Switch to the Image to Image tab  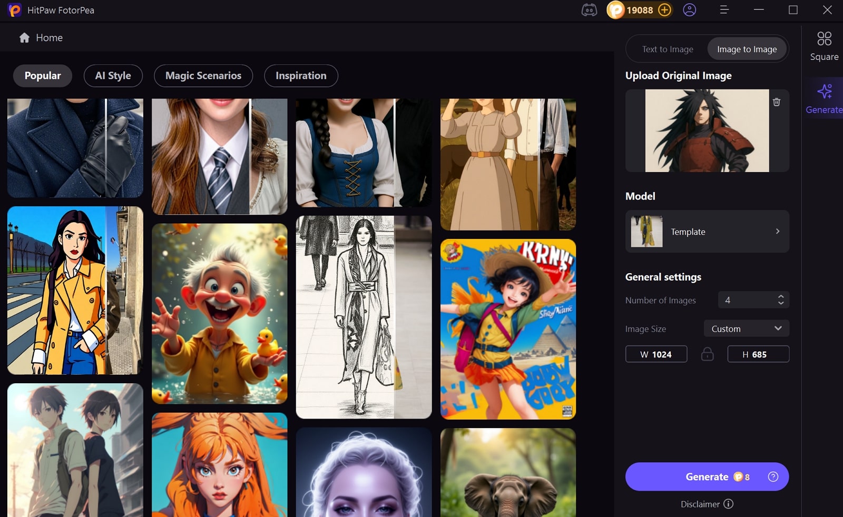(747, 49)
